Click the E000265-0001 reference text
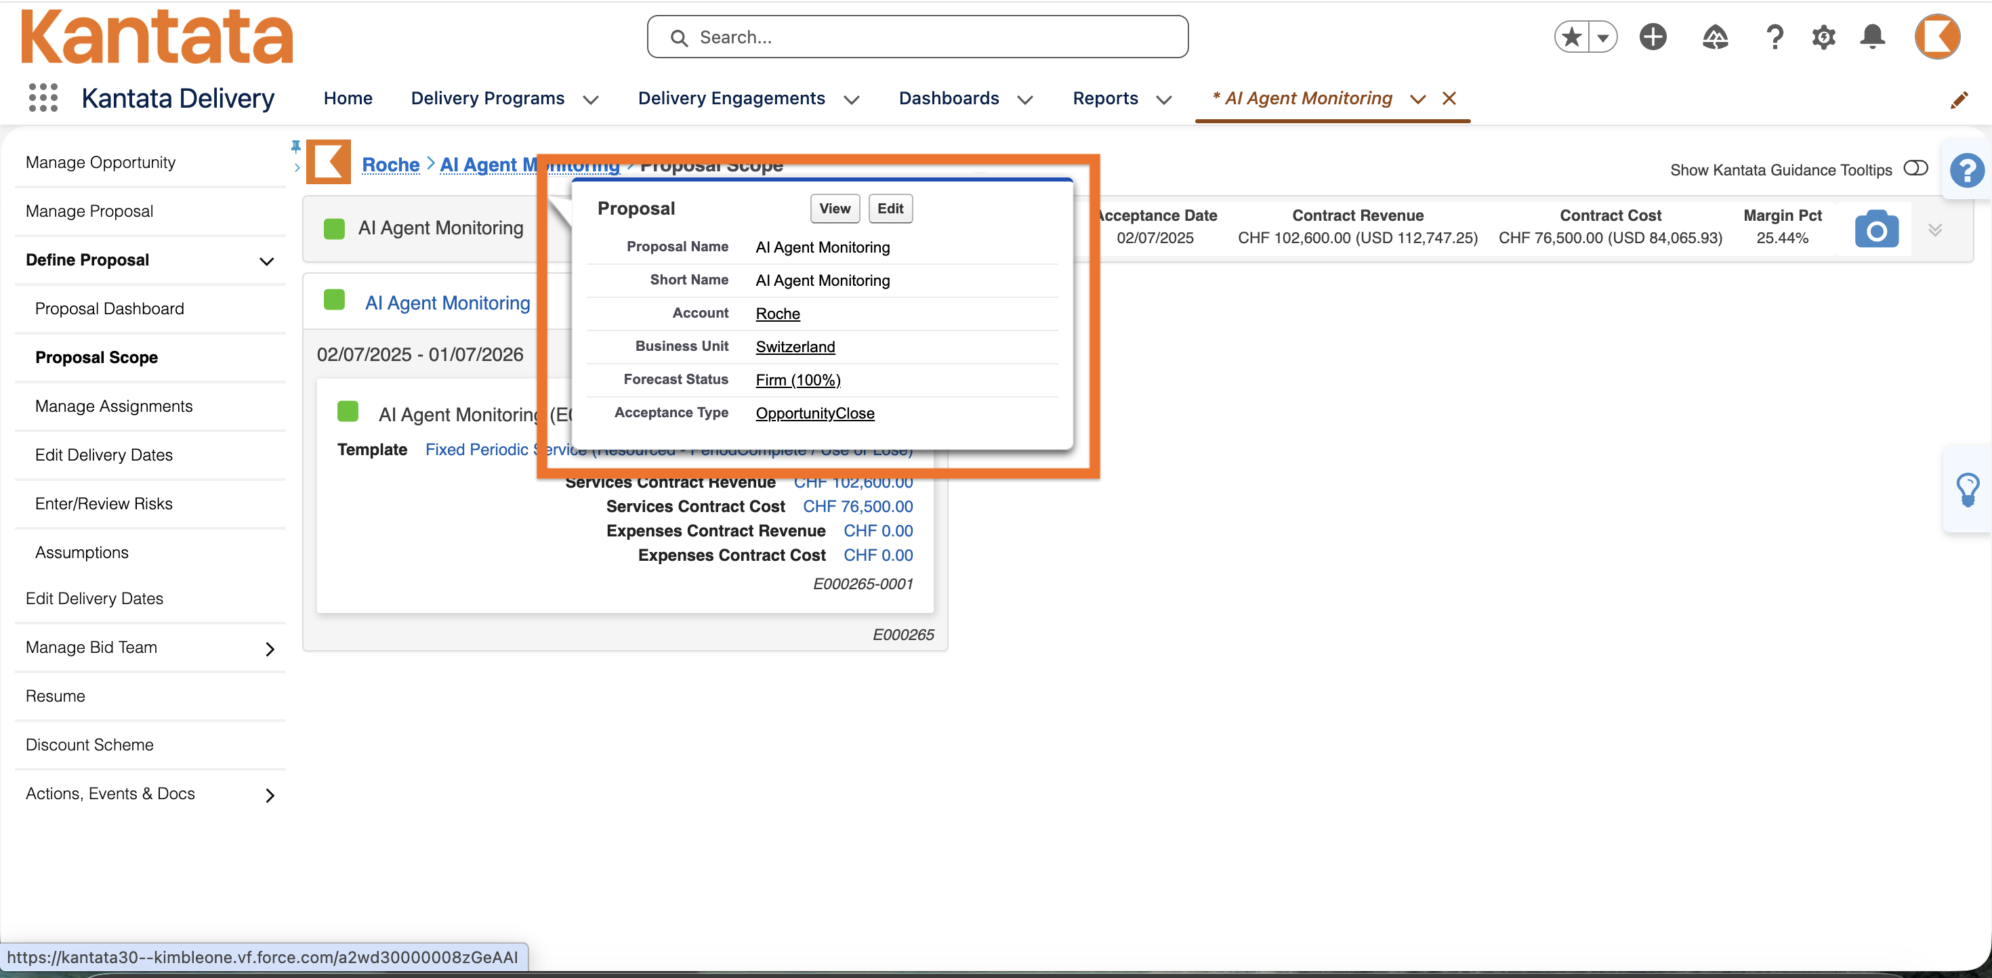This screenshot has height=978, width=1992. point(863,584)
